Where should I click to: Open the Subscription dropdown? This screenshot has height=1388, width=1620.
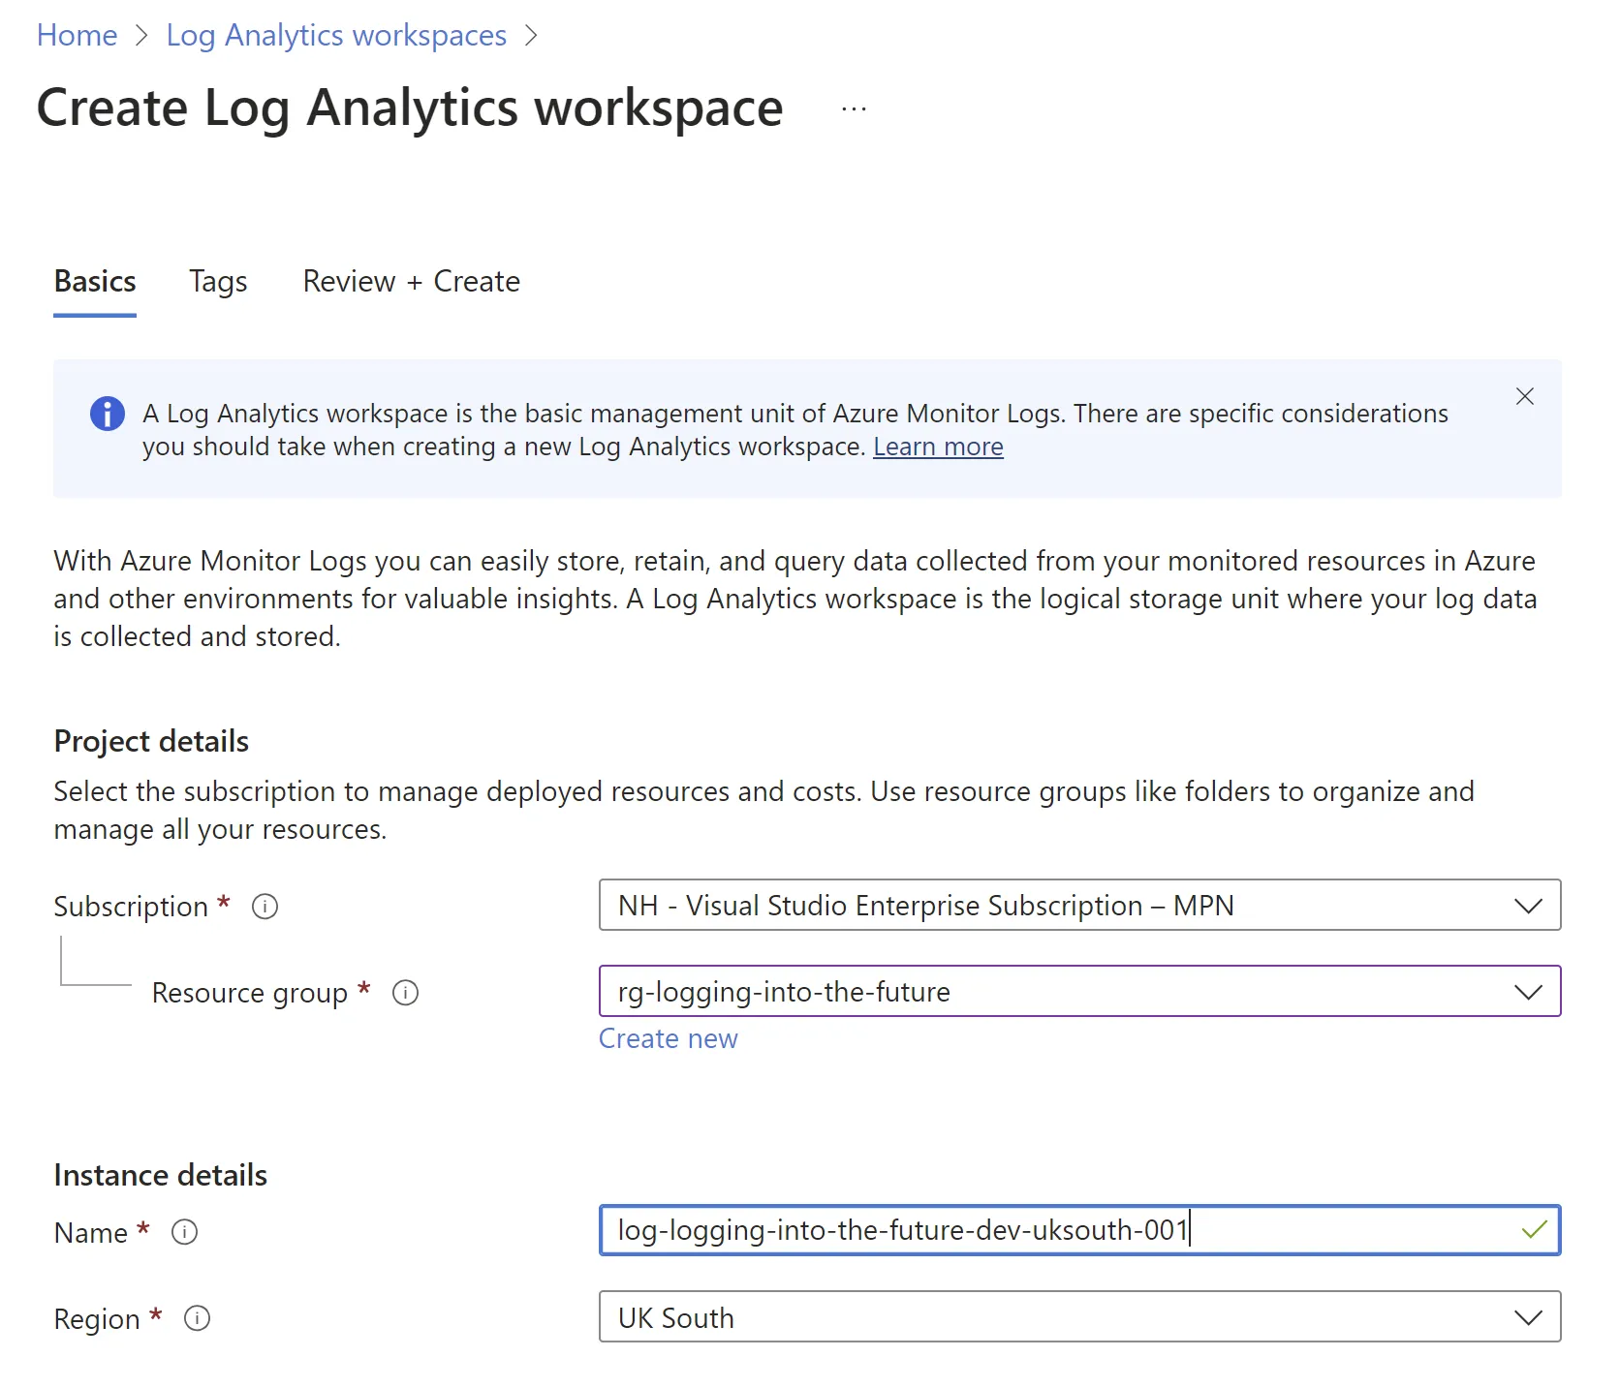click(1079, 905)
